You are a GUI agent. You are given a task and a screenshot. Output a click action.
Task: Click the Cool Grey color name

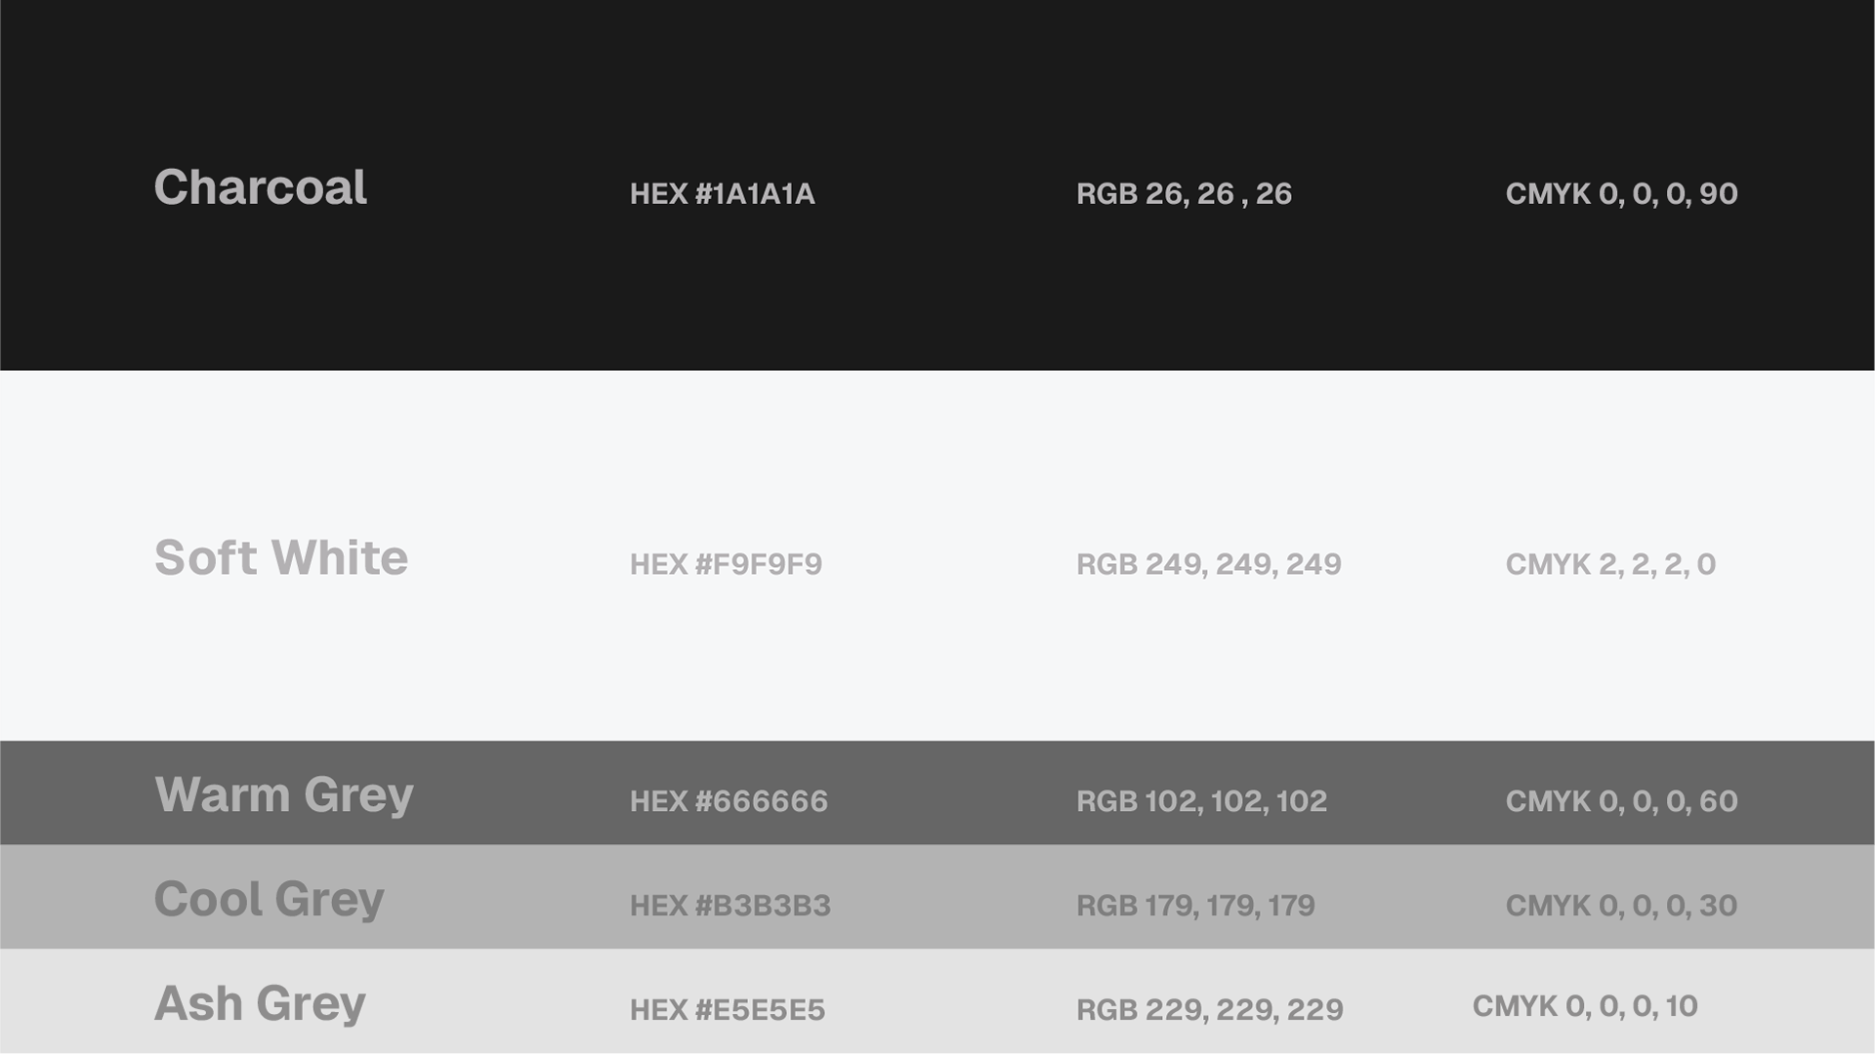(269, 900)
